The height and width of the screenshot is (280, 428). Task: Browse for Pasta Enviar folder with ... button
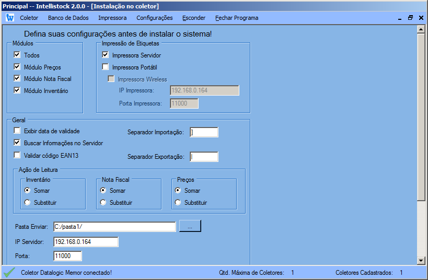tap(190, 226)
